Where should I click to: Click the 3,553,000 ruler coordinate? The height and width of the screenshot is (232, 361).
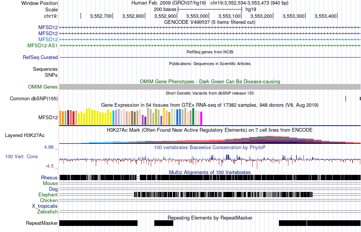[x=197, y=16]
